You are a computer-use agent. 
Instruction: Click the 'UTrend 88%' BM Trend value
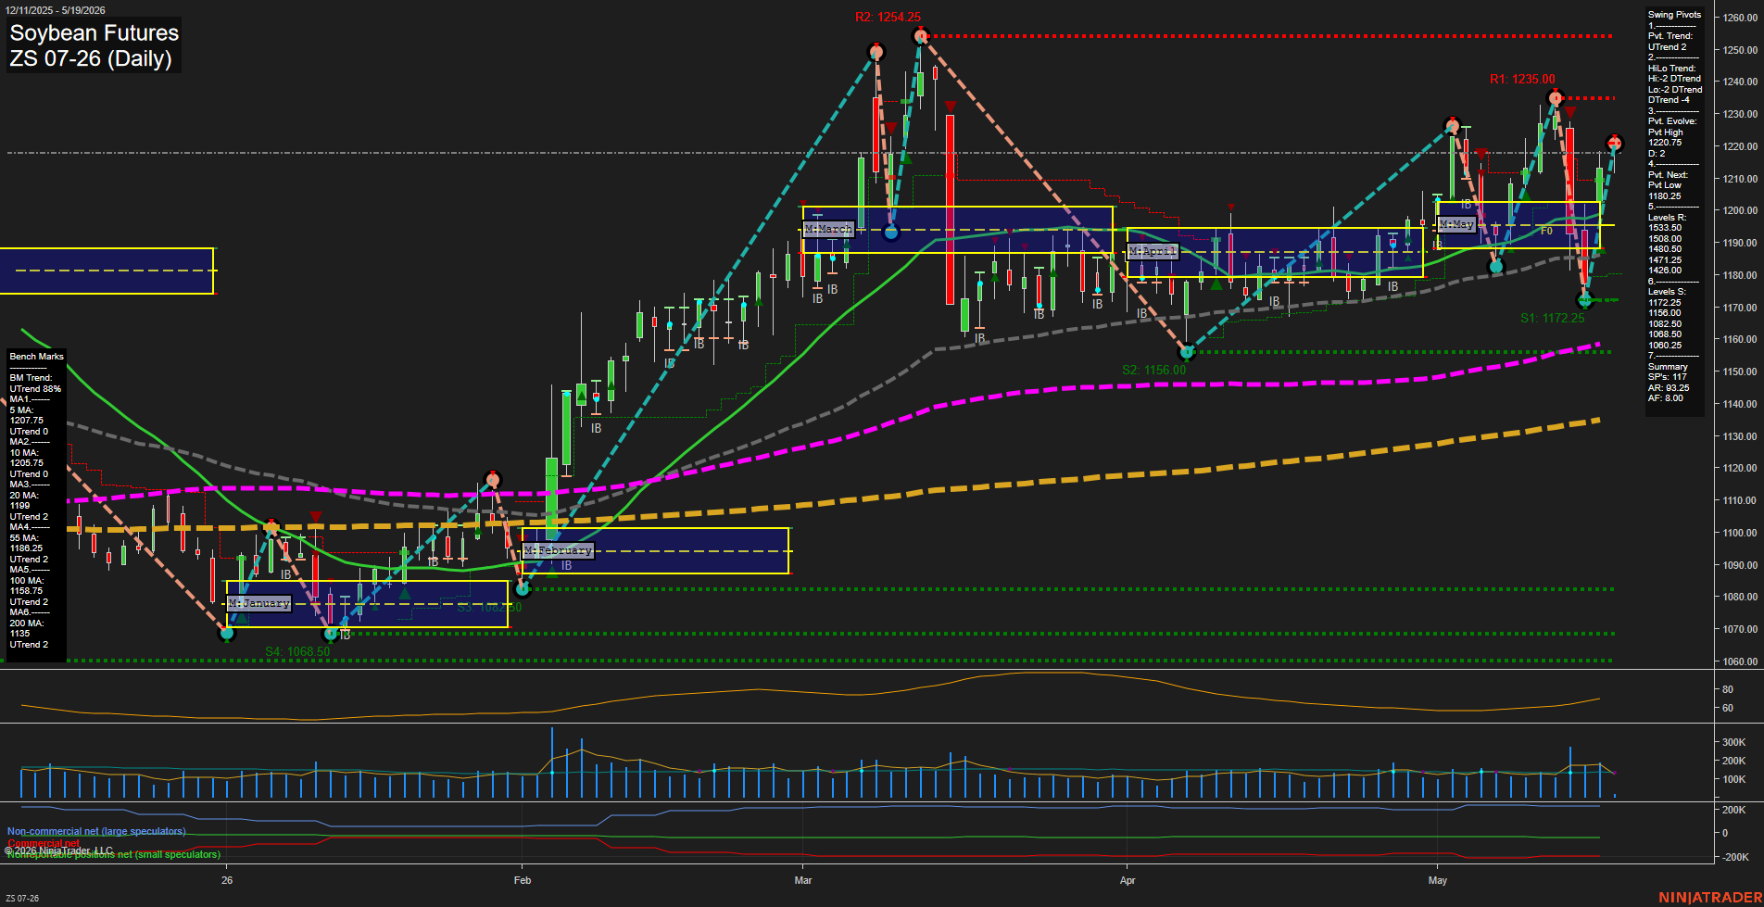click(35, 389)
